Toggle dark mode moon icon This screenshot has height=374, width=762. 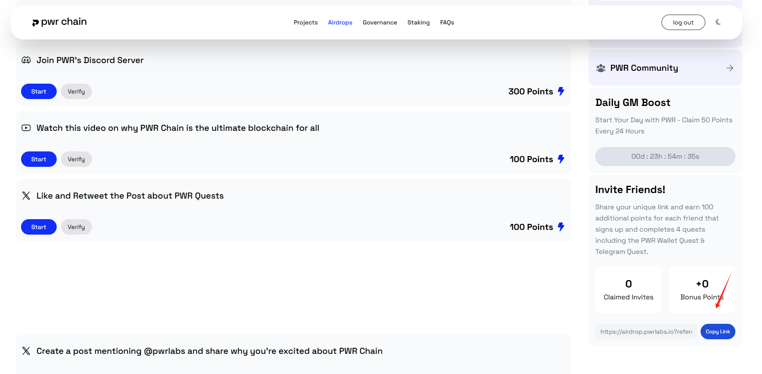pos(718,22)
